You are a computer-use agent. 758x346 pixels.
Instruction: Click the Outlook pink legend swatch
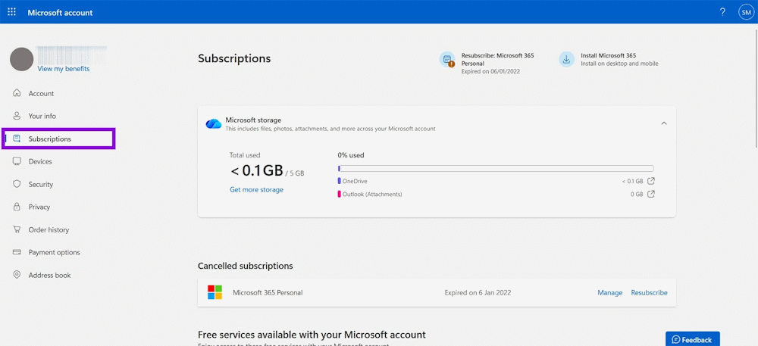click(340, 194)
